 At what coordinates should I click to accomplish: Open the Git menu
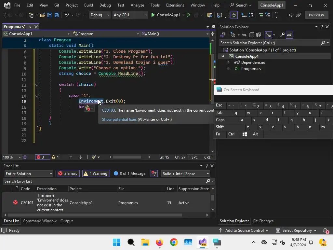[57, 5]
